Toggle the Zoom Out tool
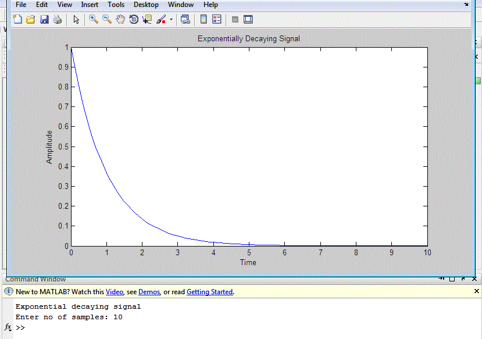 tap(108, 19)
